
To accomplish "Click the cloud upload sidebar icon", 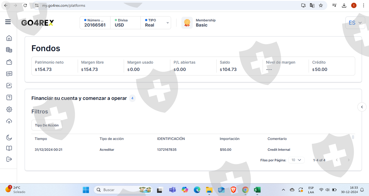I will click(x=9, y=121).
